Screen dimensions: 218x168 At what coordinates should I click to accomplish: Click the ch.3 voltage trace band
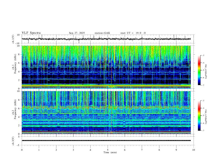tap(106, 141)
